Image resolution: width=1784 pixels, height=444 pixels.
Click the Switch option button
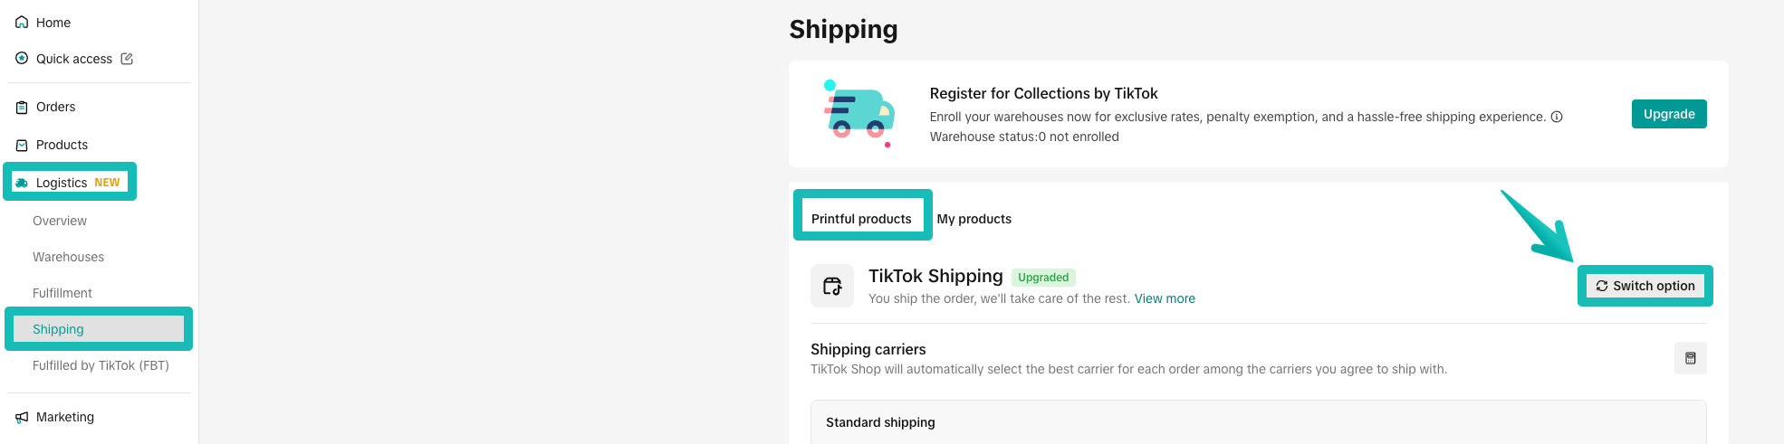point(1645,286)
